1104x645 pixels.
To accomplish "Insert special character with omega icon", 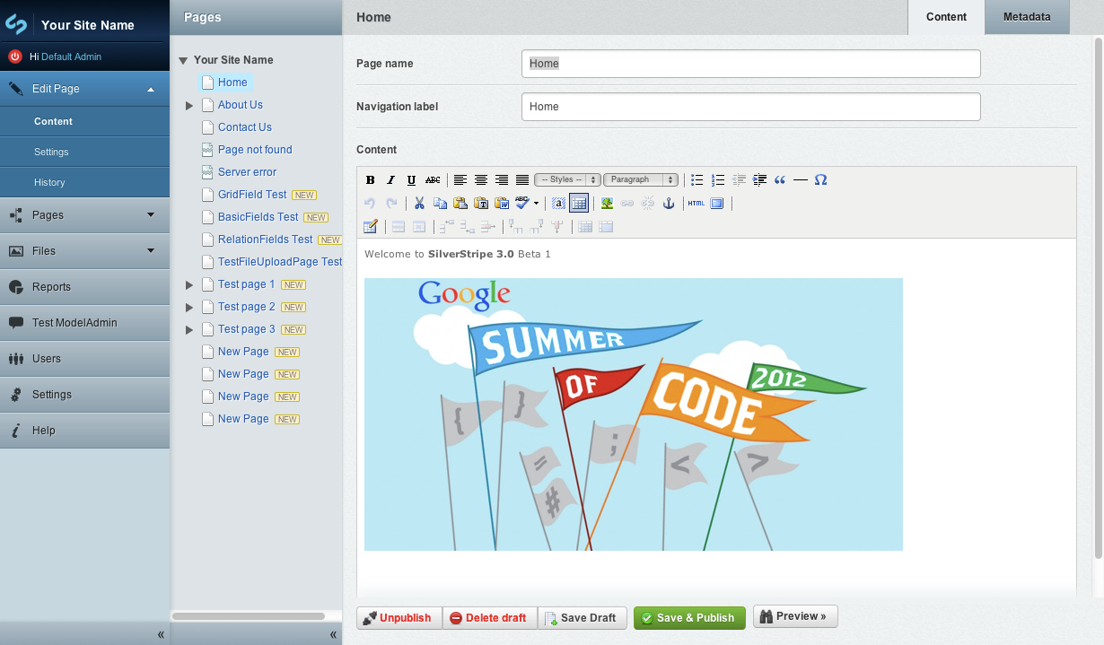I will [820, 180].
